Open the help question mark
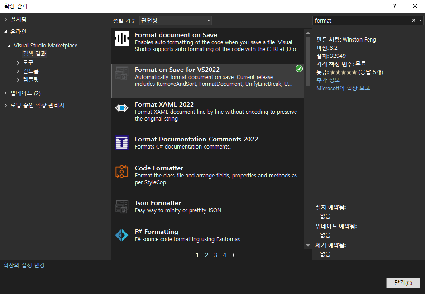Image resolution: width=425 pixels, height=294 pixels. 395,6
